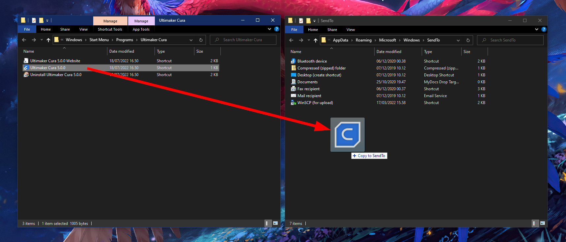Click the Desktop (create shortcut) icon

(293, 75)
